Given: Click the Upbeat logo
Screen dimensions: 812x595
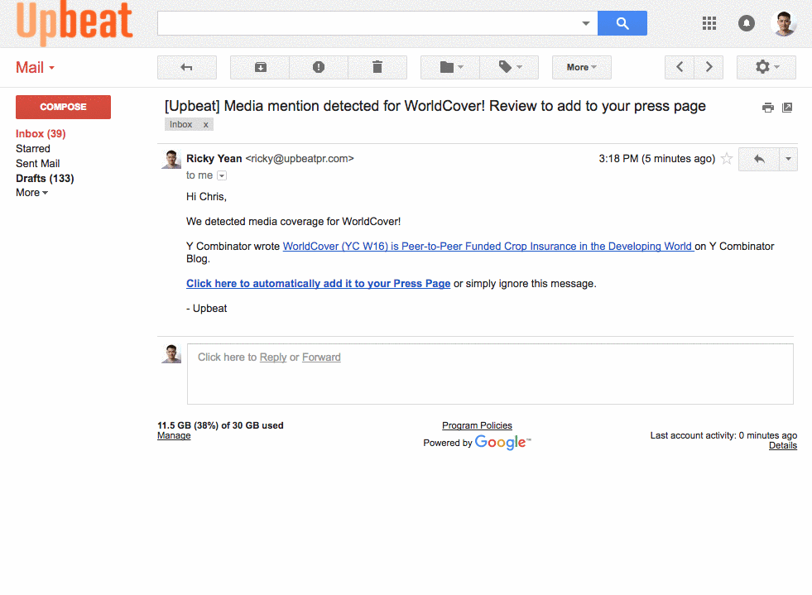Looking at the screenshot, I should (x=74, y=22).
